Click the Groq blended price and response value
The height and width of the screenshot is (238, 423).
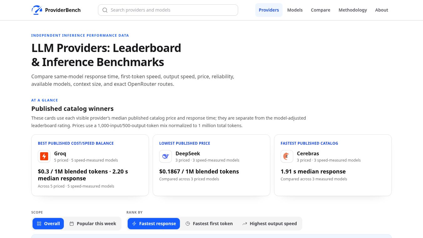83,175
